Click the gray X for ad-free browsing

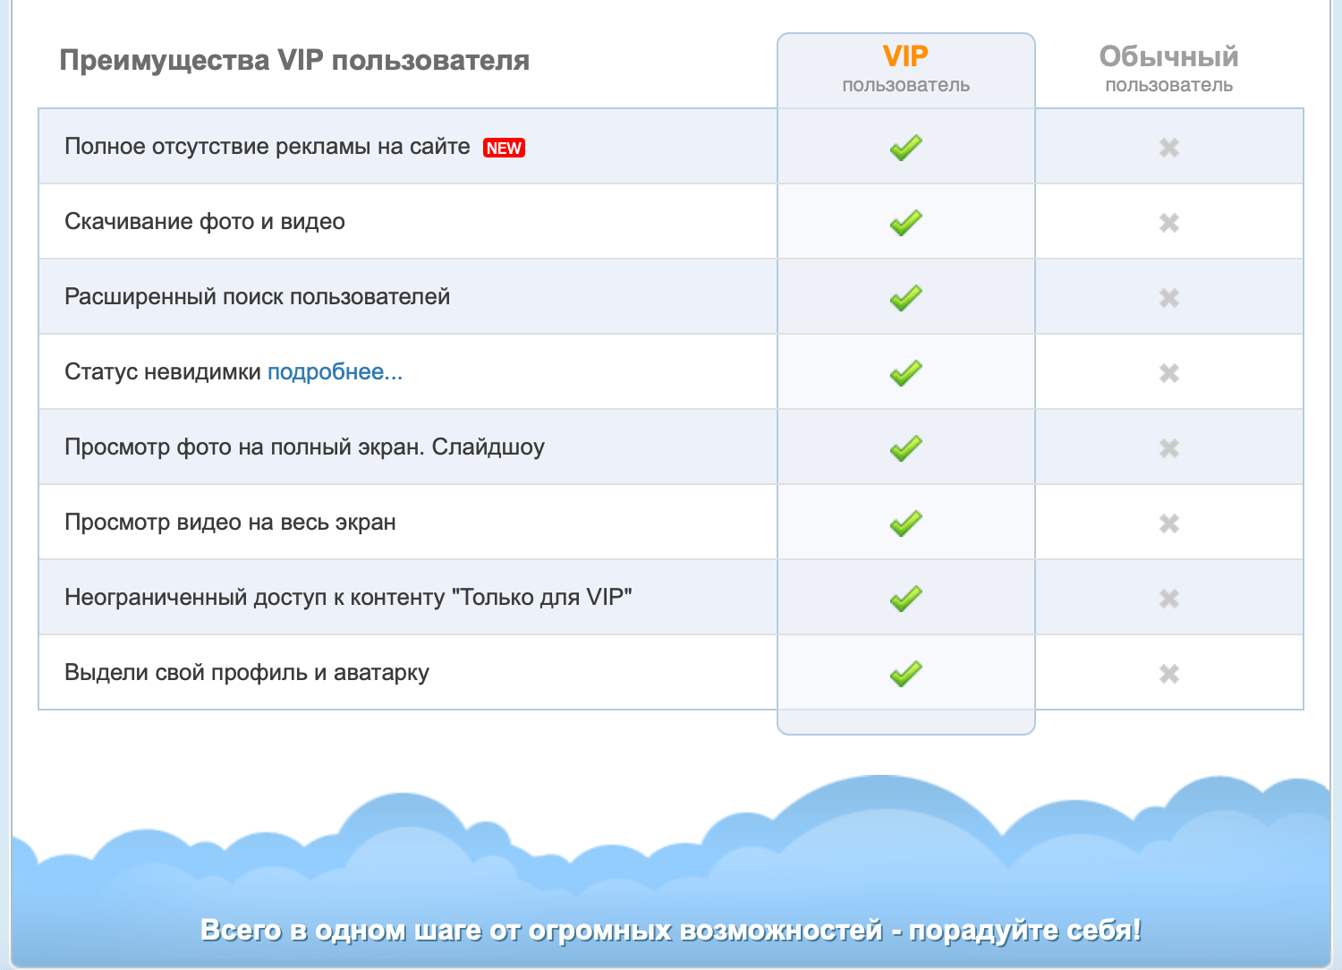1168,148
